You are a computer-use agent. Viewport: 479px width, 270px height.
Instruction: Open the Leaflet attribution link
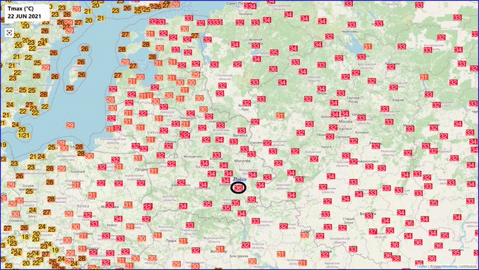pos(423,266)
